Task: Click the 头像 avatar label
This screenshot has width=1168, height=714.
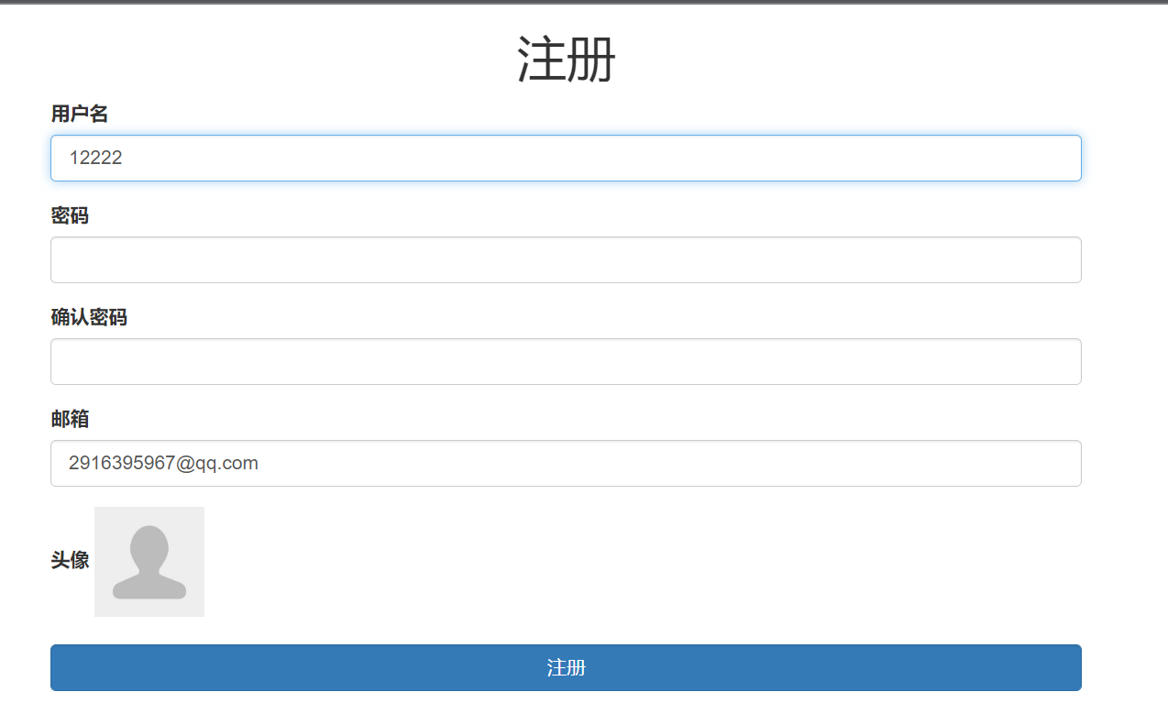Action: point(69,561)
